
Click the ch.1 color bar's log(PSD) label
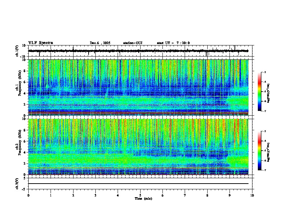pyautogui.click(x=269, y=93)
